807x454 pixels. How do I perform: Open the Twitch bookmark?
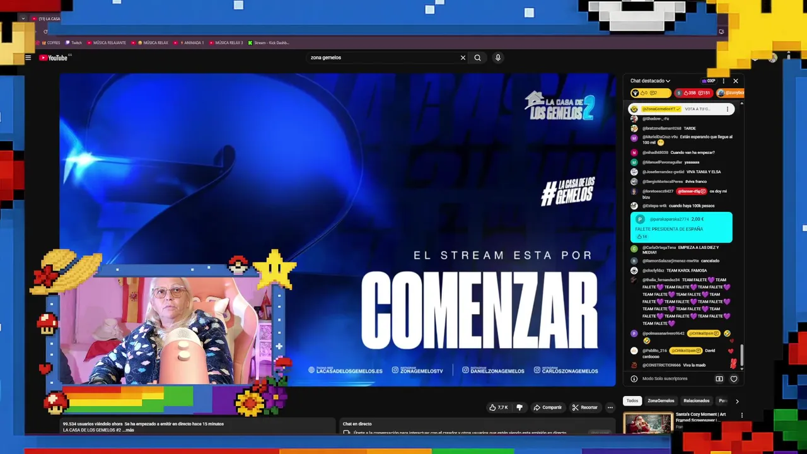(x=74, y=43)
